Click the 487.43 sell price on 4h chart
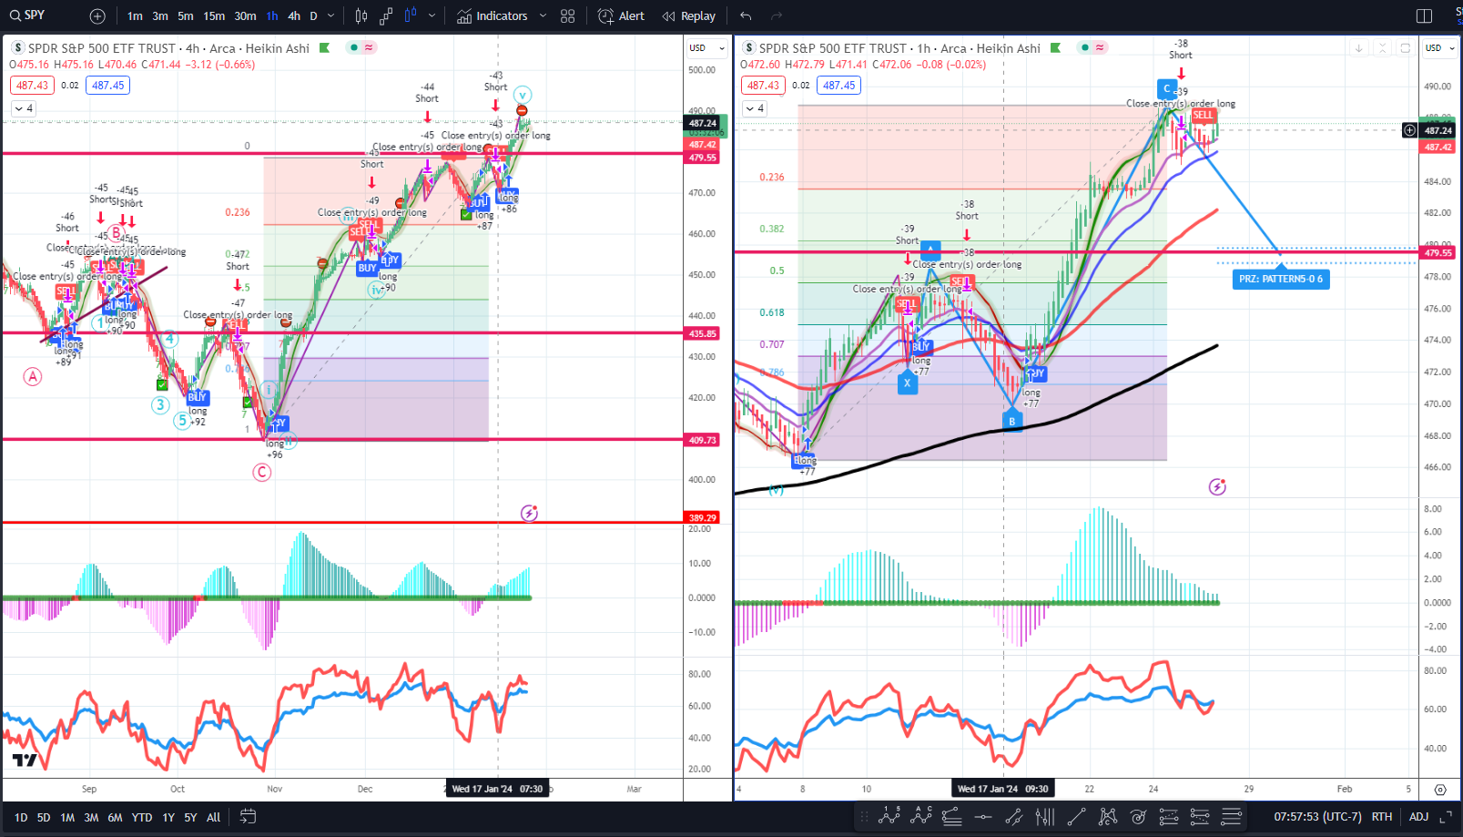Image resolution: width=1463 pixels, height=837 pixels. [x=32, y=85]
